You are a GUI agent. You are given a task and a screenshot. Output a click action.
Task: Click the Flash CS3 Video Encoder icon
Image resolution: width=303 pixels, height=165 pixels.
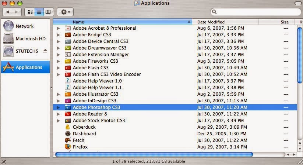pyautogui.click(x=68, y=74)
